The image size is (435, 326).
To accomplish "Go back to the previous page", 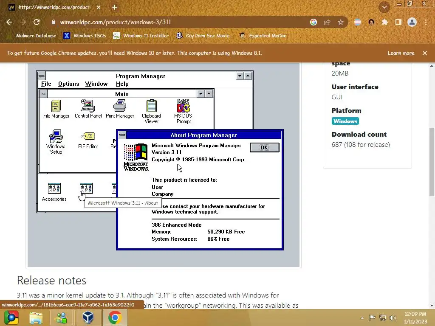I will (9, 22).
